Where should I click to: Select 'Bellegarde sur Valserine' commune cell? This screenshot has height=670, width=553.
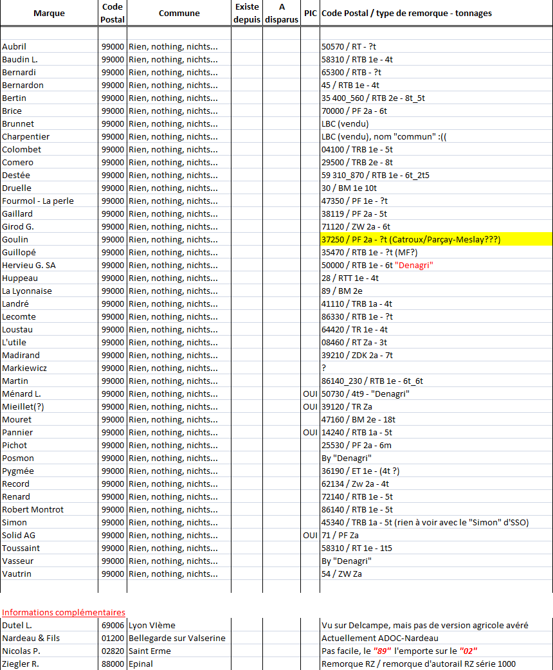[x=179, y=637]
